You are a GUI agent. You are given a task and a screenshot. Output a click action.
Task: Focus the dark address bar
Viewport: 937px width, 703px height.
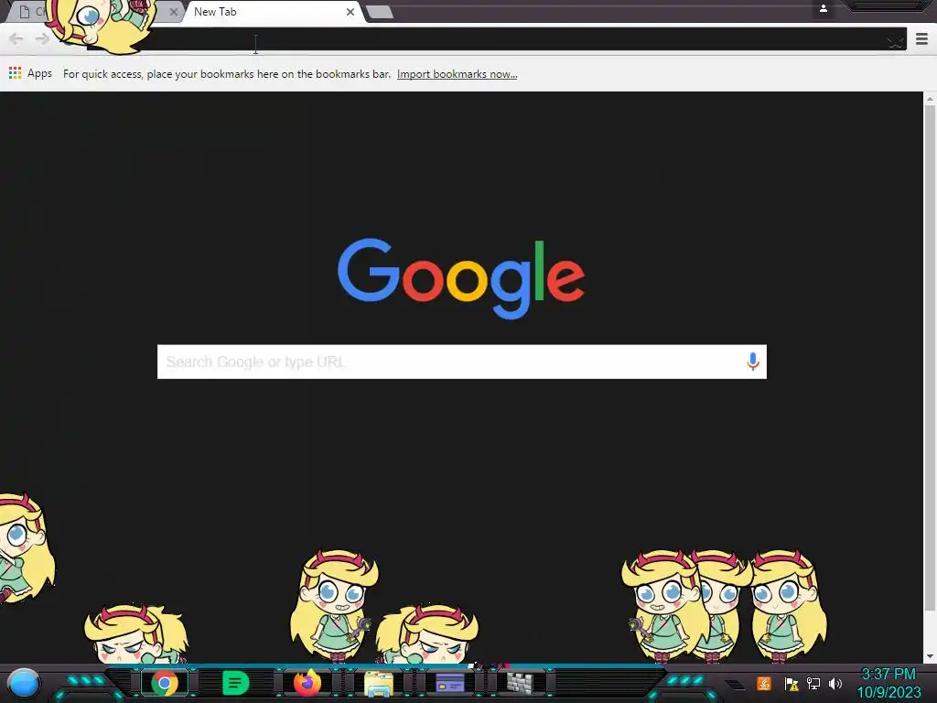point(496,39)
